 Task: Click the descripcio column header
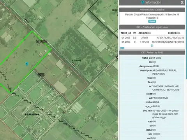coord(174,33)
